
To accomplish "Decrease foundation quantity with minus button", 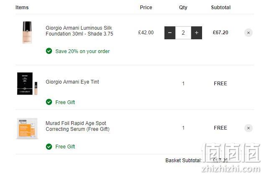I will click(170, 33).
